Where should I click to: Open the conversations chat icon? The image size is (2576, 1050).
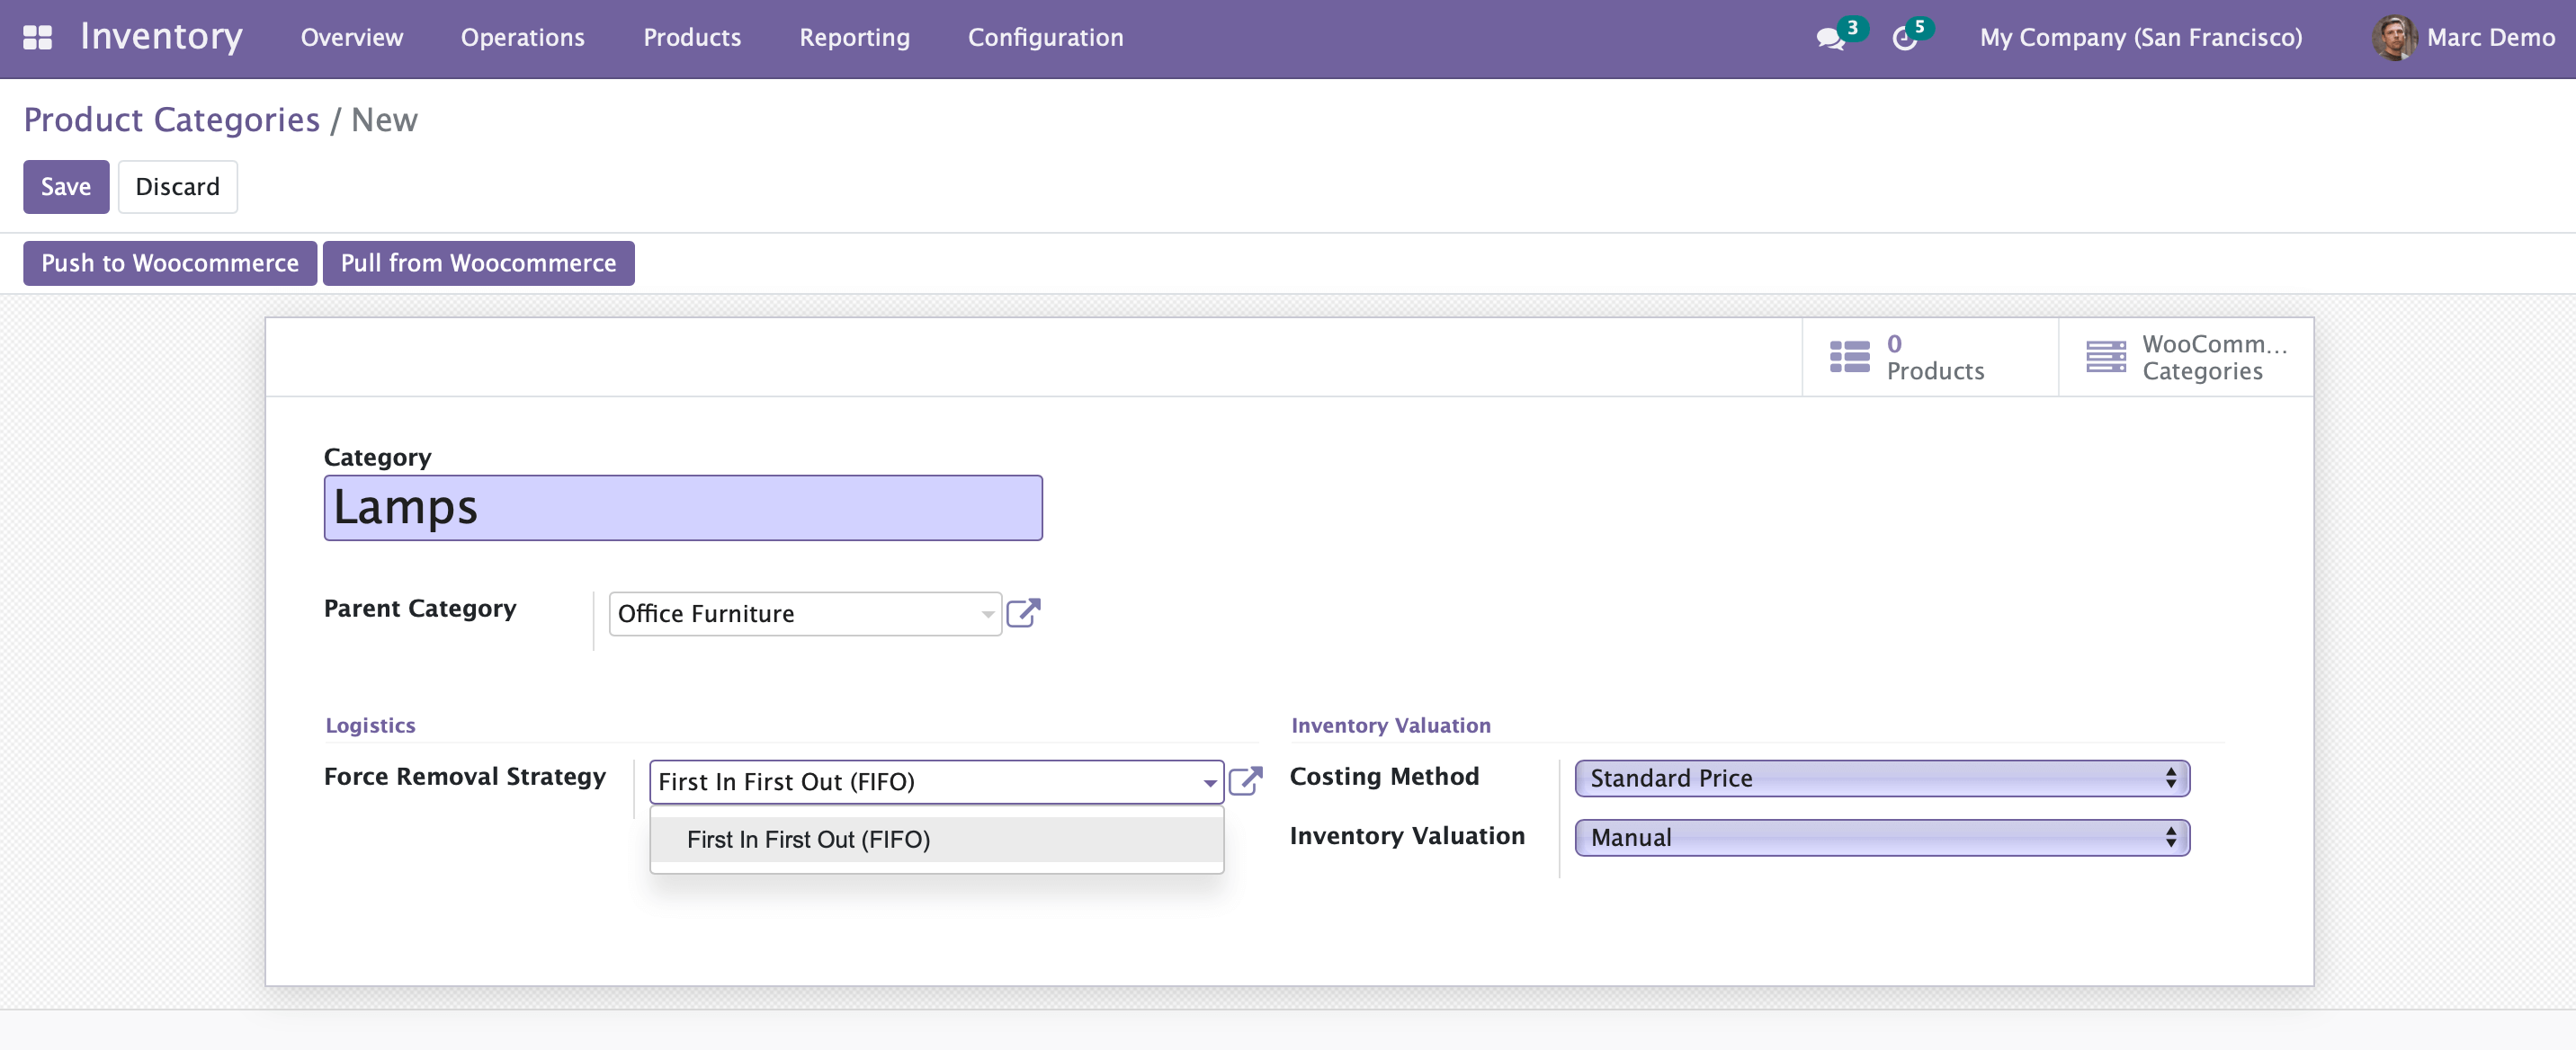tap(1829, 39)
